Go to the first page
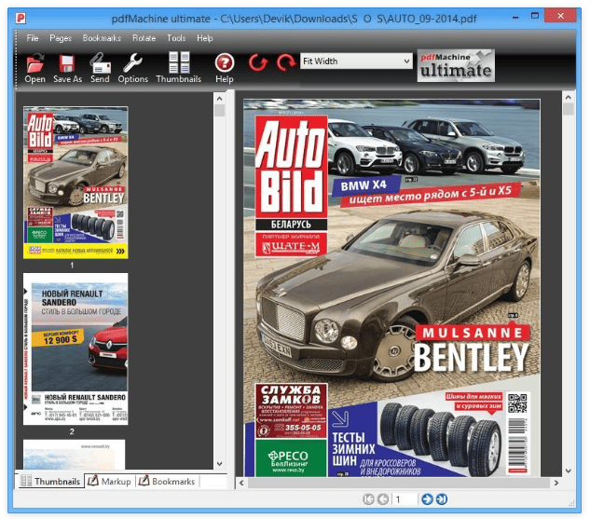This screenshot has height=519, width=590. point(368,499)
